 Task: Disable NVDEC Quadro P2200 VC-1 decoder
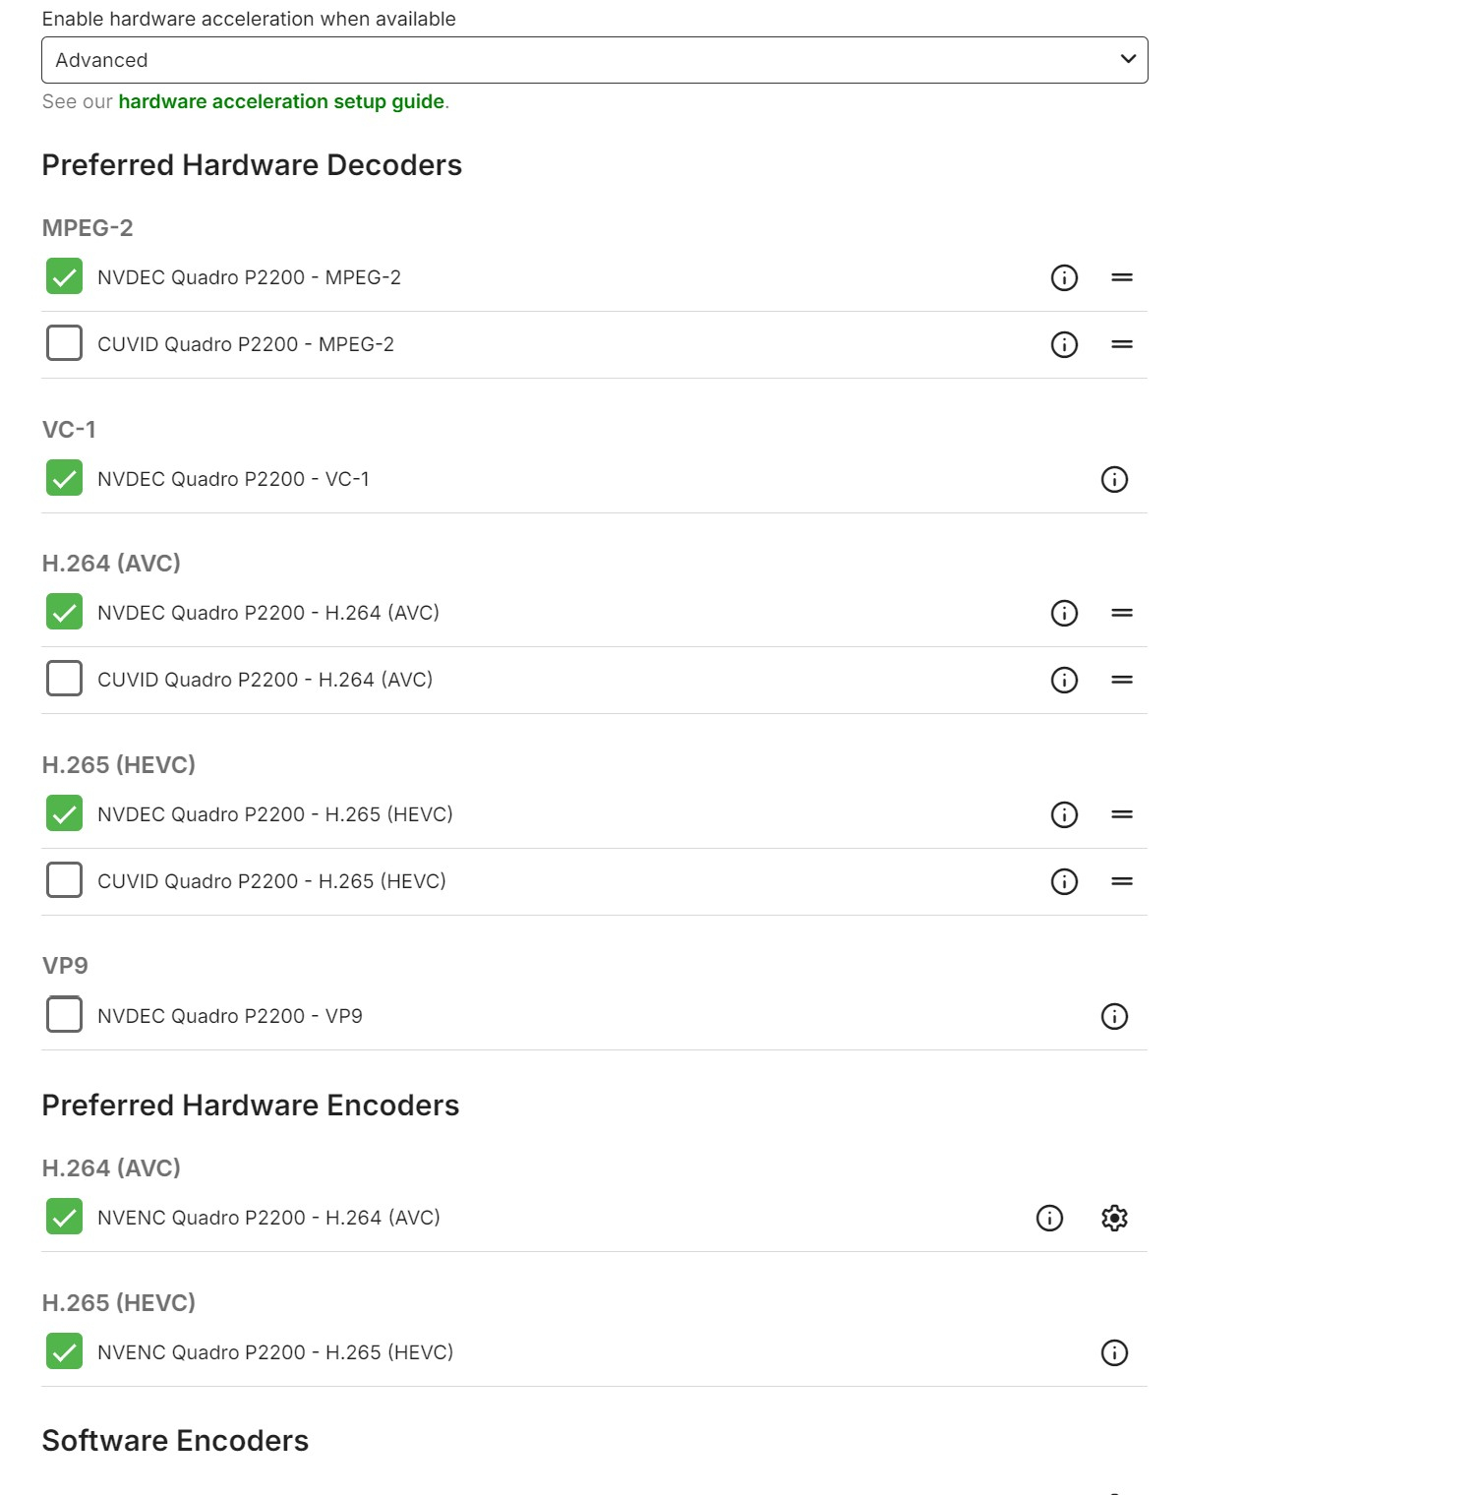tap(65, 478)
